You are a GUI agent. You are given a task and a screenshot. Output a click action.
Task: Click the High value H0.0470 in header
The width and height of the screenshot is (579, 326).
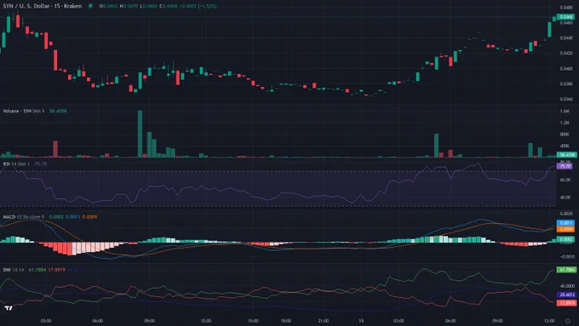[x=129, y=6]
